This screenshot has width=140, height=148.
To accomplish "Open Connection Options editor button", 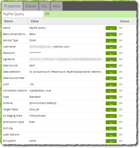I will coord(111,91).
